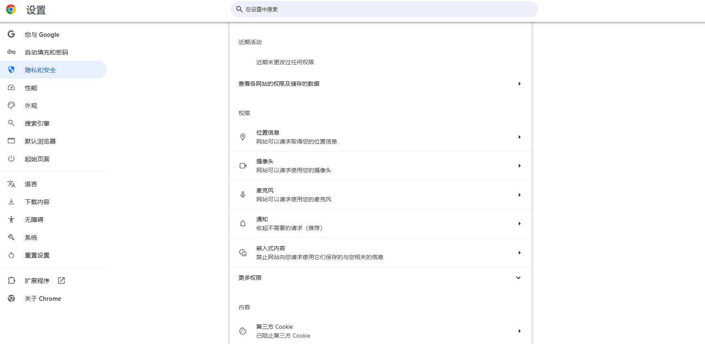
Task: Open 通知 permission settings
Action: 381,224
